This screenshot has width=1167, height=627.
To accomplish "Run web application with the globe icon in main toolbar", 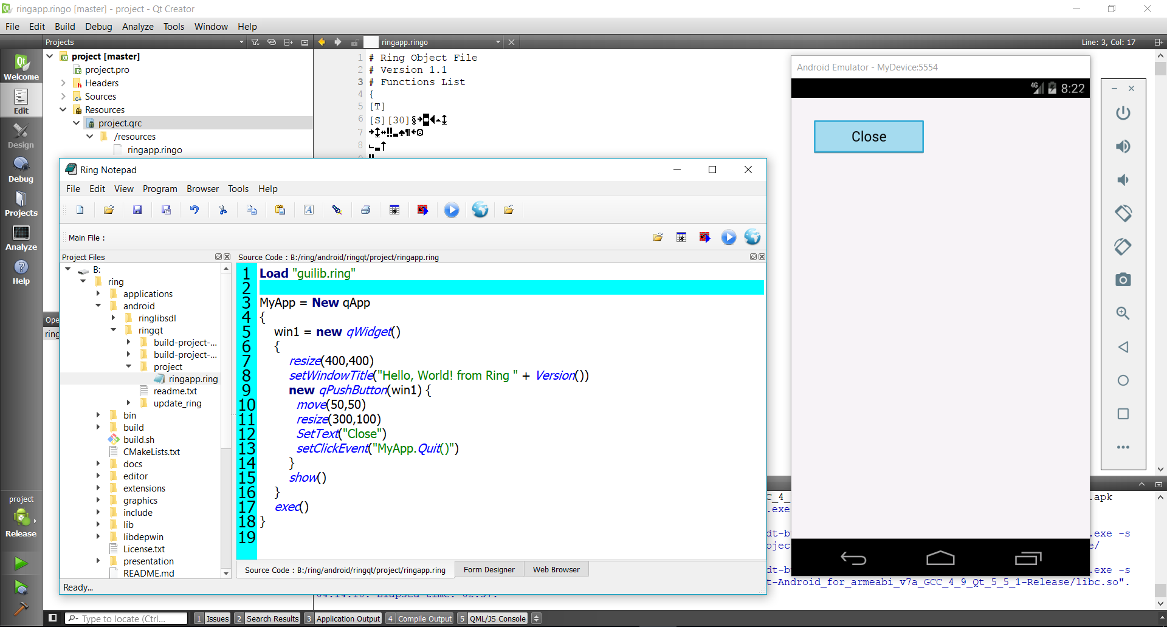I will pyautogui.click(x=480, y=210).
